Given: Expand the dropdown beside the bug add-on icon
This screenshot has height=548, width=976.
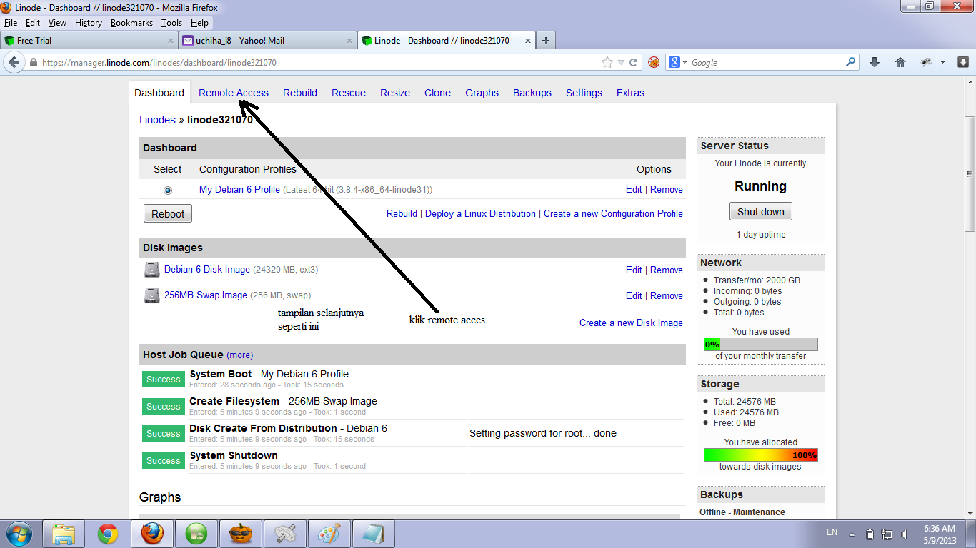Looking at the screenshot, I should 942,62.
